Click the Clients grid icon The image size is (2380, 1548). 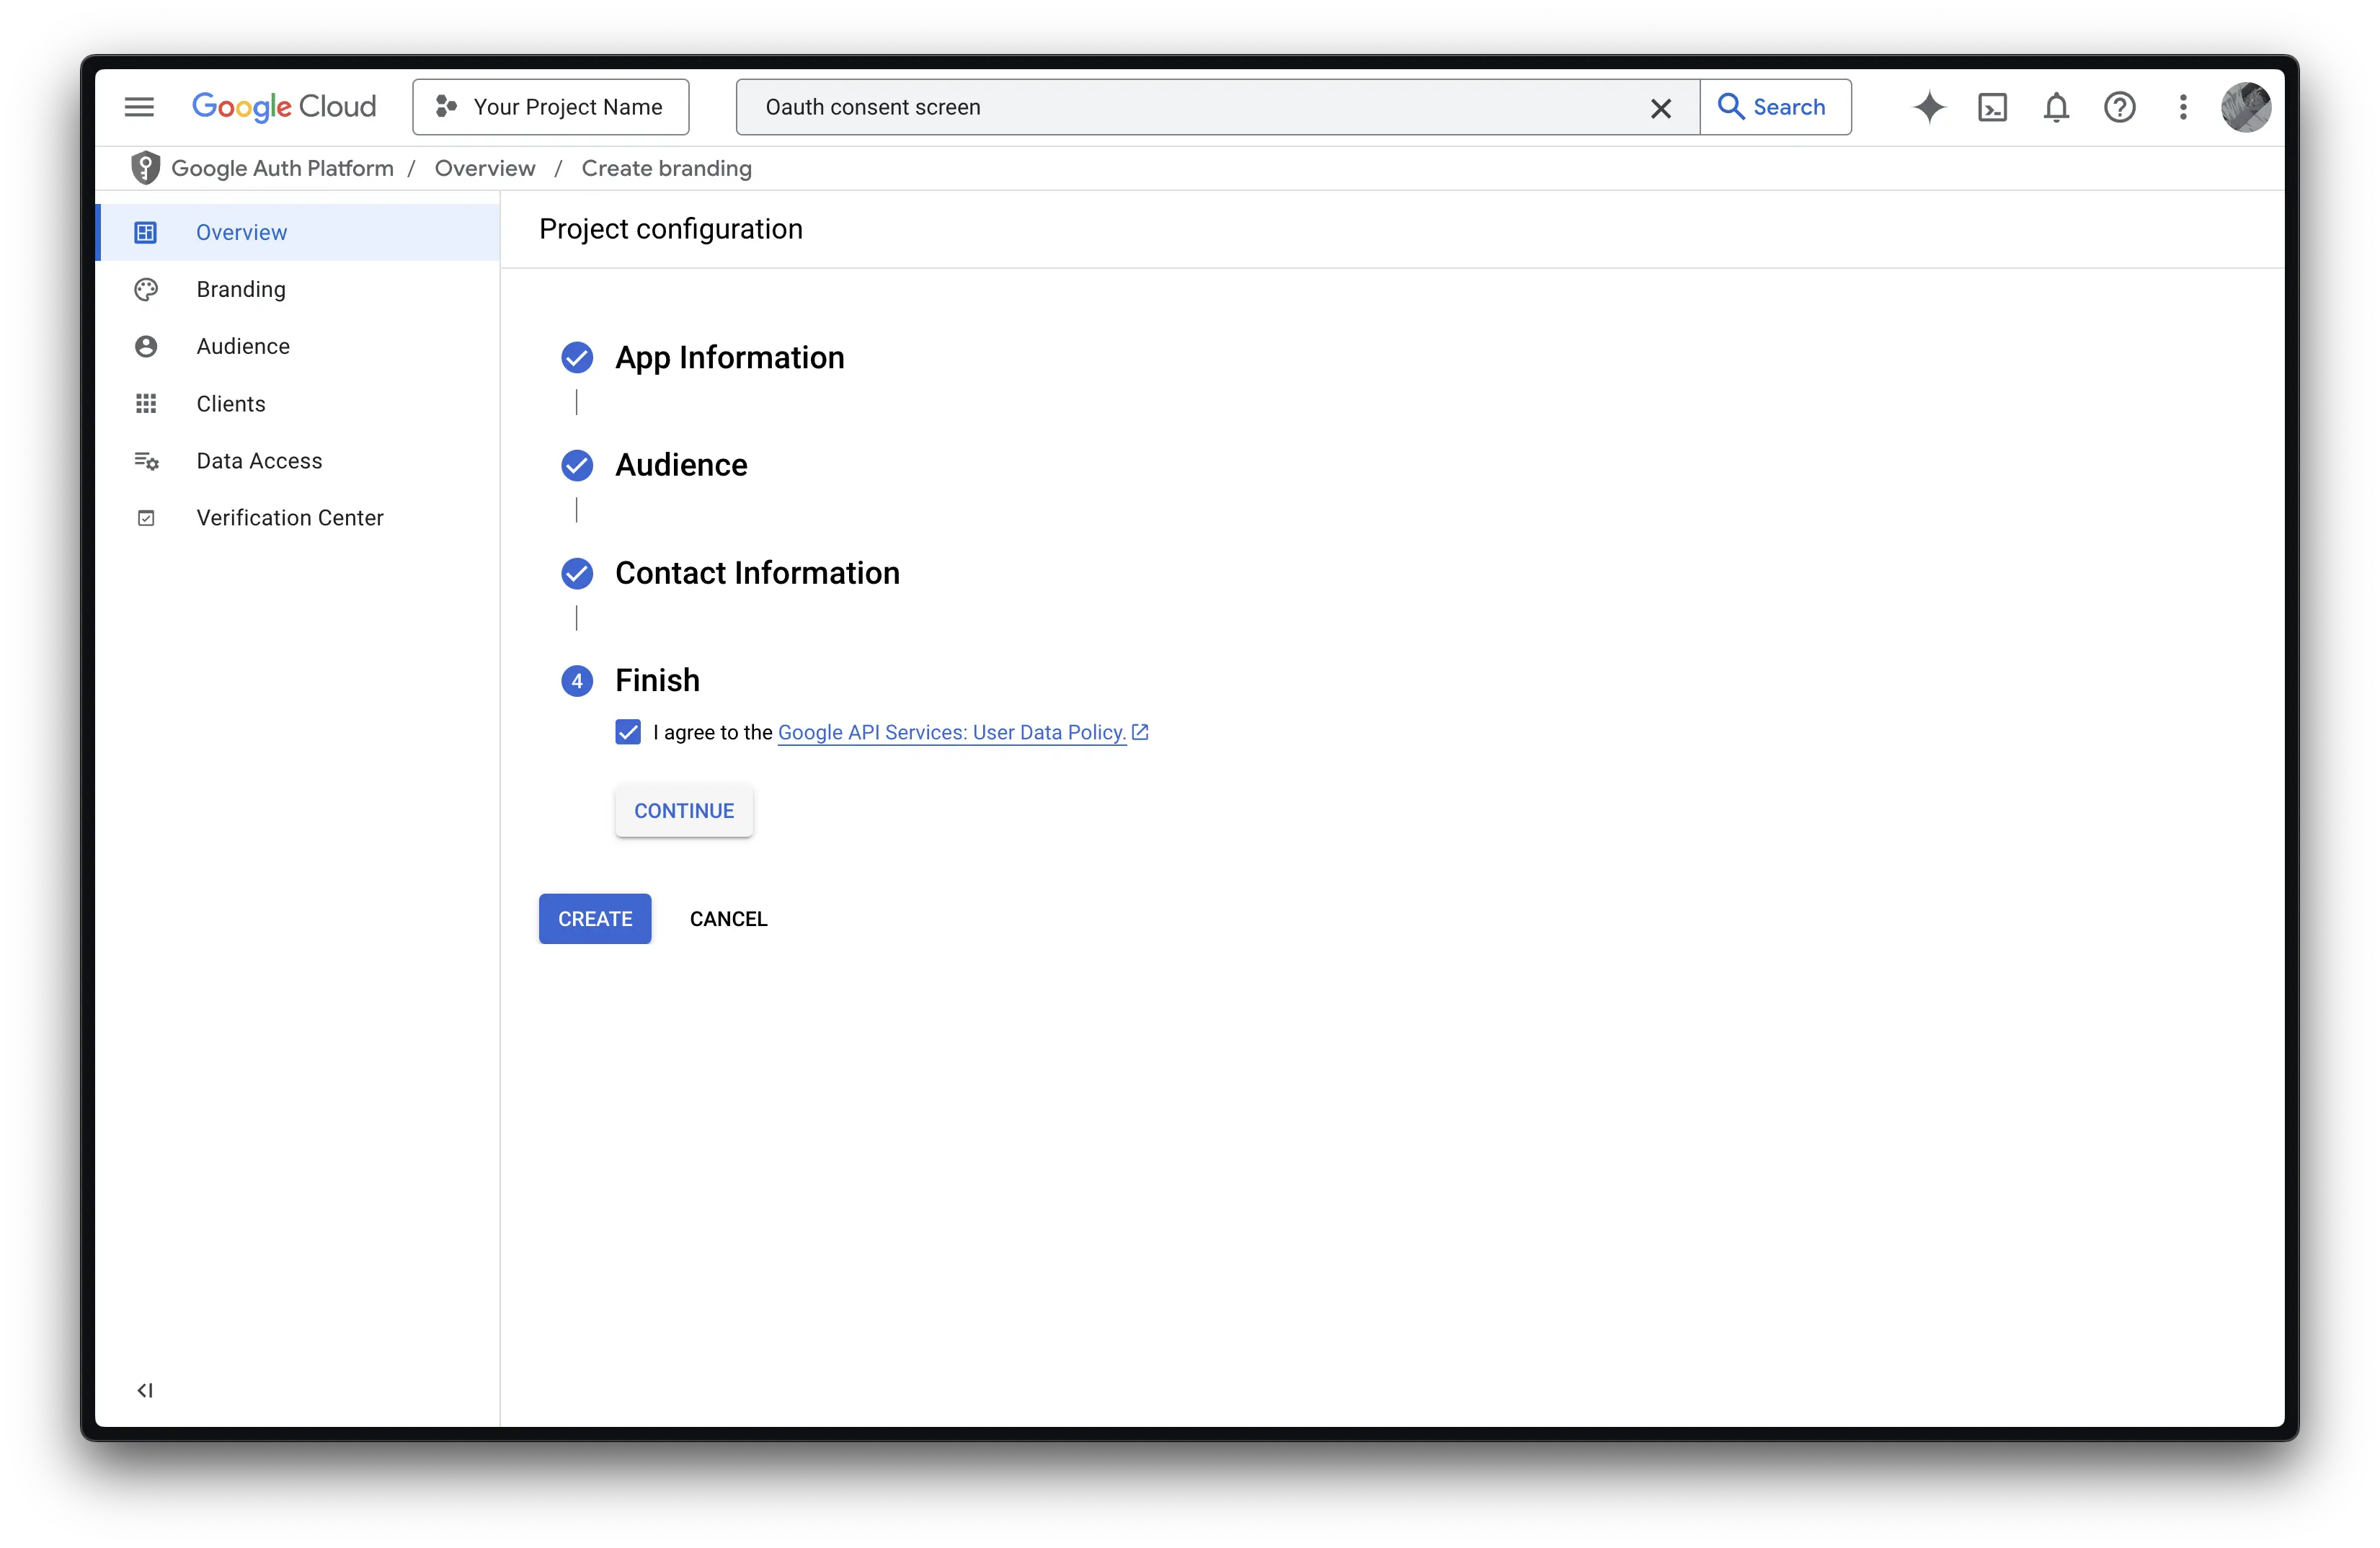pos(146,404)
